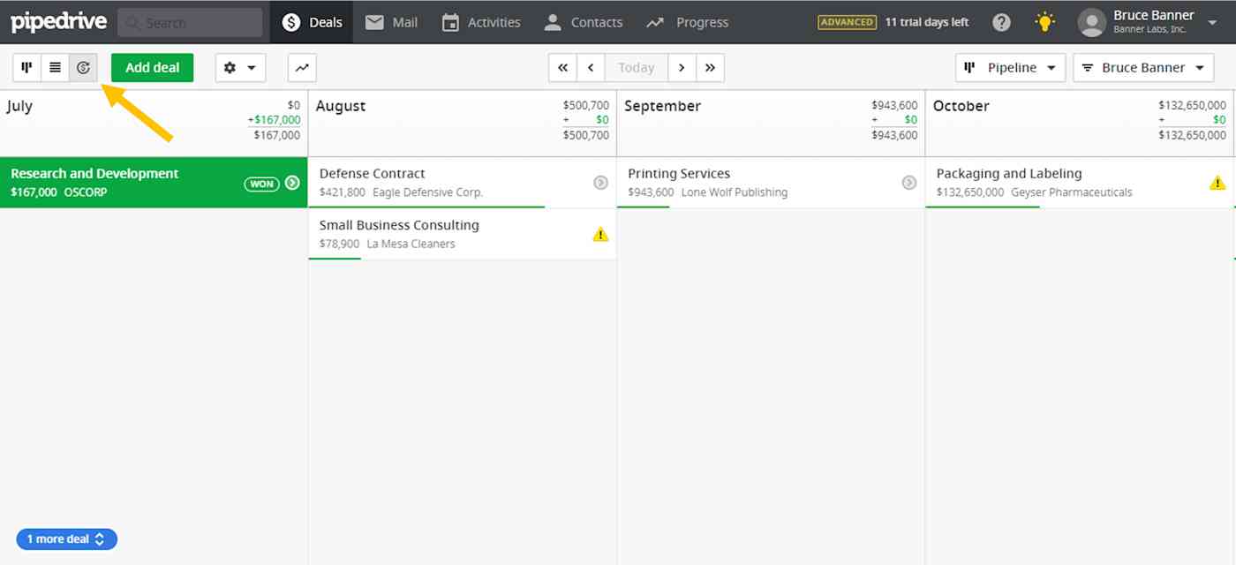1236x565 pixels.
Task: Expand the Bruce Banner filter dropdown
Action: click(x=1143, y=67)
